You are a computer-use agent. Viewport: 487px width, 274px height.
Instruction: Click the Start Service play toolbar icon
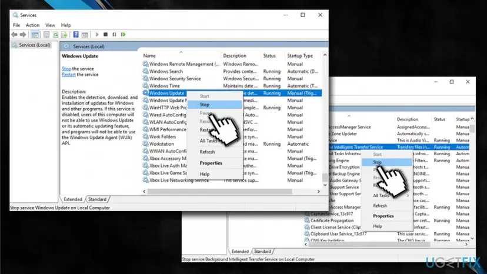tap(97, 35)
